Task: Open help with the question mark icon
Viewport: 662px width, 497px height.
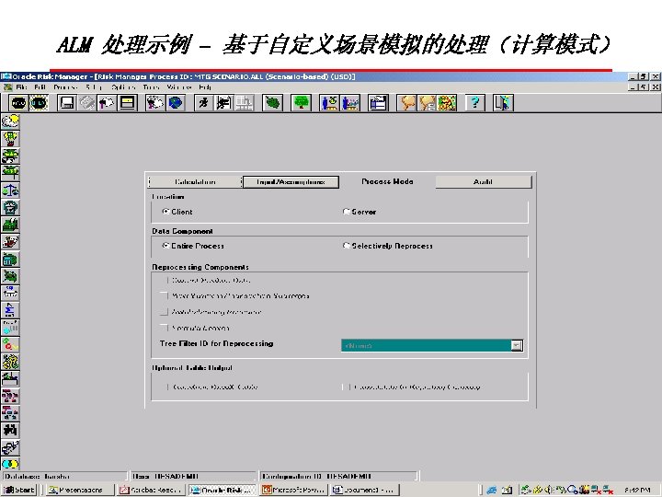Action: pyautogui.click(x=474, y=103)
